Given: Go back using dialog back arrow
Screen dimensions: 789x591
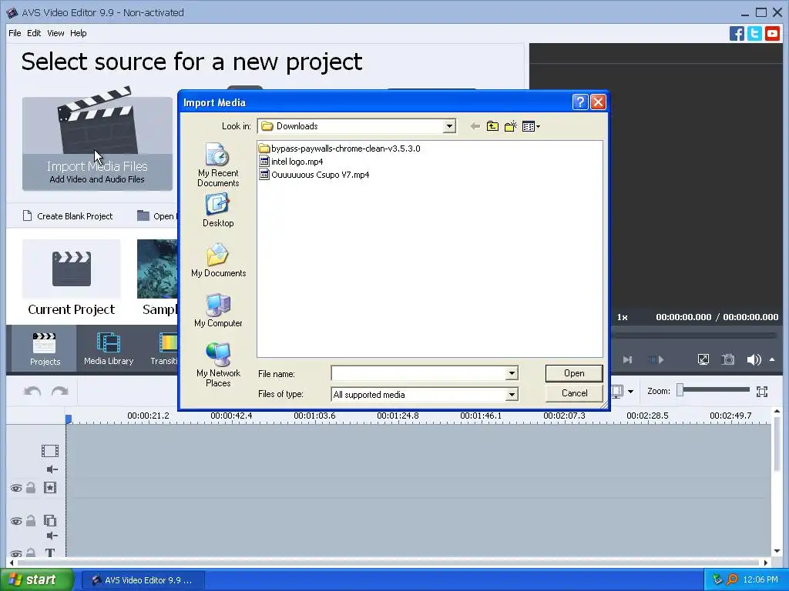Looking at the screenshot, I should 475,126.
